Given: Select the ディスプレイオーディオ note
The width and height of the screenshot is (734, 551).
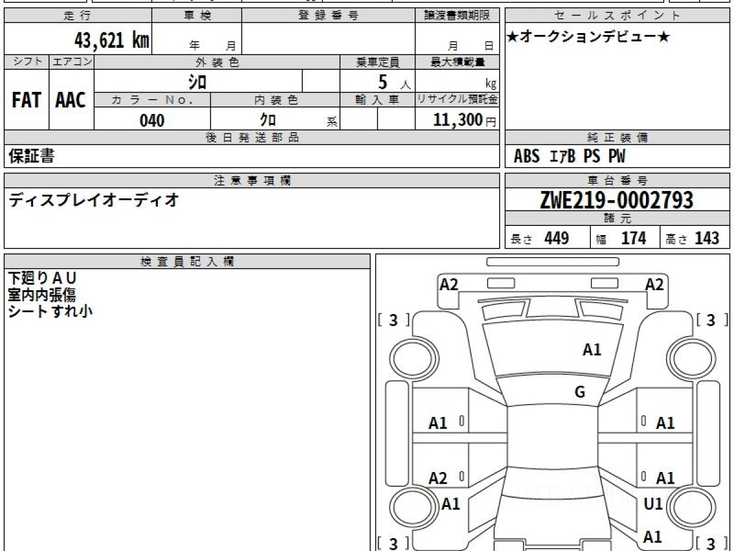Looking at the screenshot, I should [94, 199].
